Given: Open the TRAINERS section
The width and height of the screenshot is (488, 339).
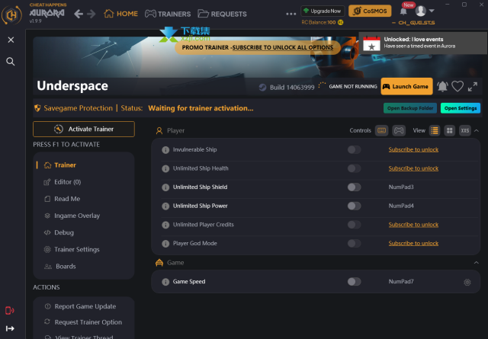Looking at the screenshot, I should point(168,14).
